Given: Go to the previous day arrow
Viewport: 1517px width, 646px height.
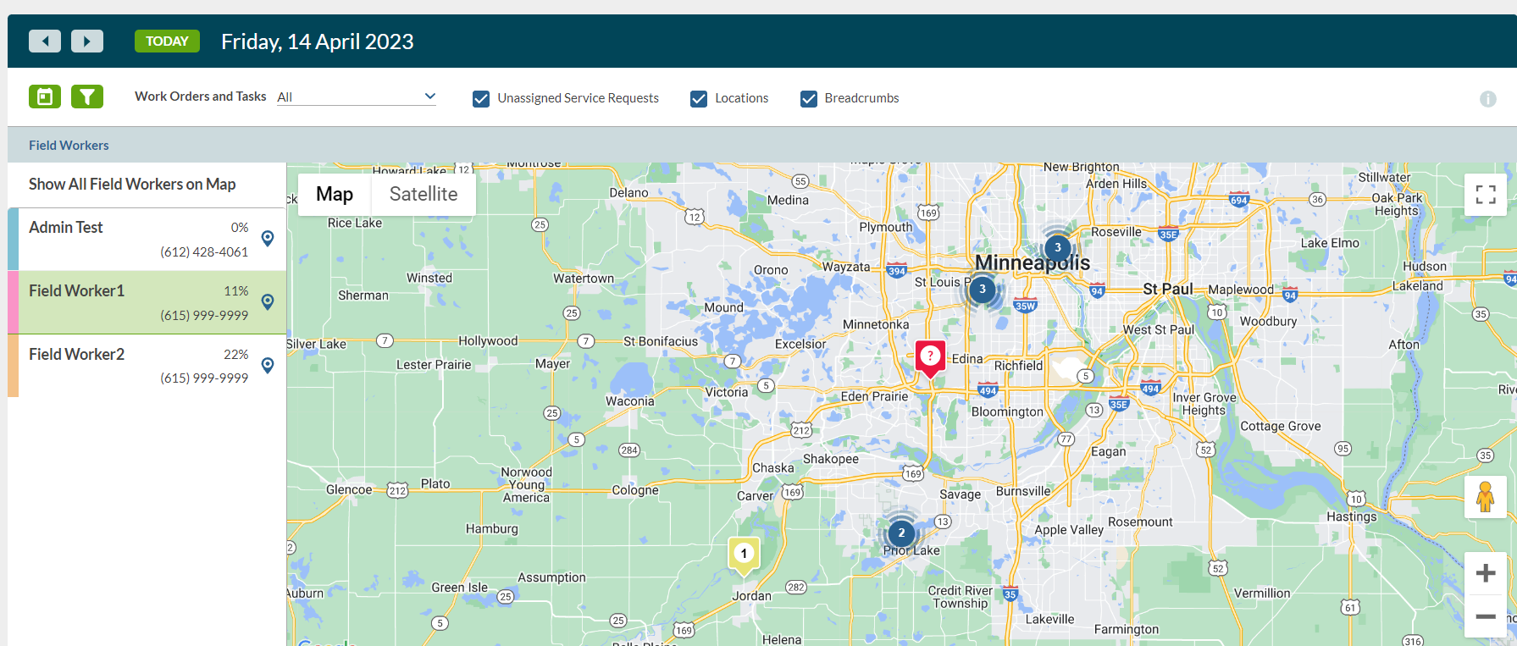Looking at the screenshot, I should [x=45, y=41].
